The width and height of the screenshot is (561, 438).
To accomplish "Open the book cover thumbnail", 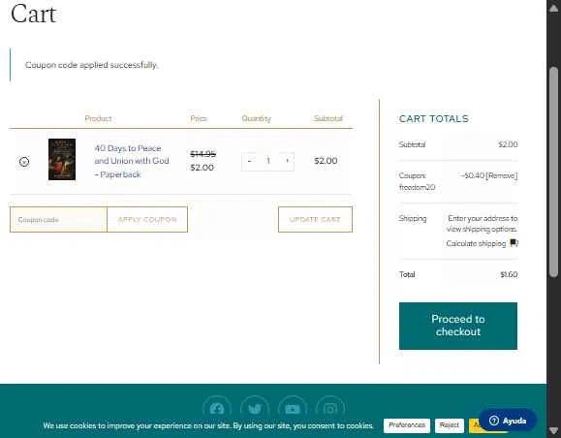I will point(62,159).
